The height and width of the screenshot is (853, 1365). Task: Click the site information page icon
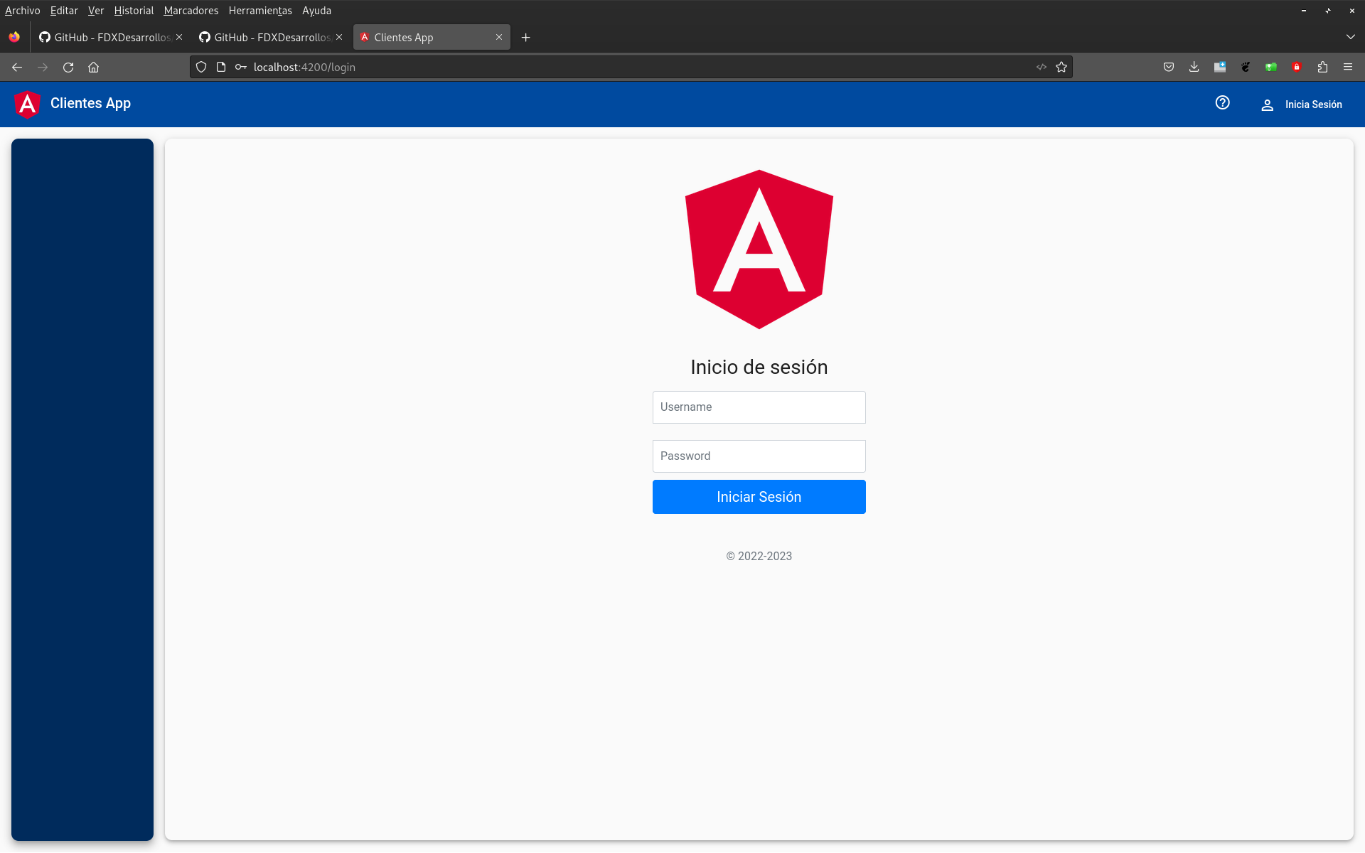pos(221,67)
